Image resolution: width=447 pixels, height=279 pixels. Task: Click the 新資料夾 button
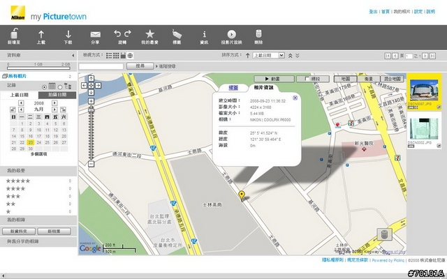click(x=19, y=231)
